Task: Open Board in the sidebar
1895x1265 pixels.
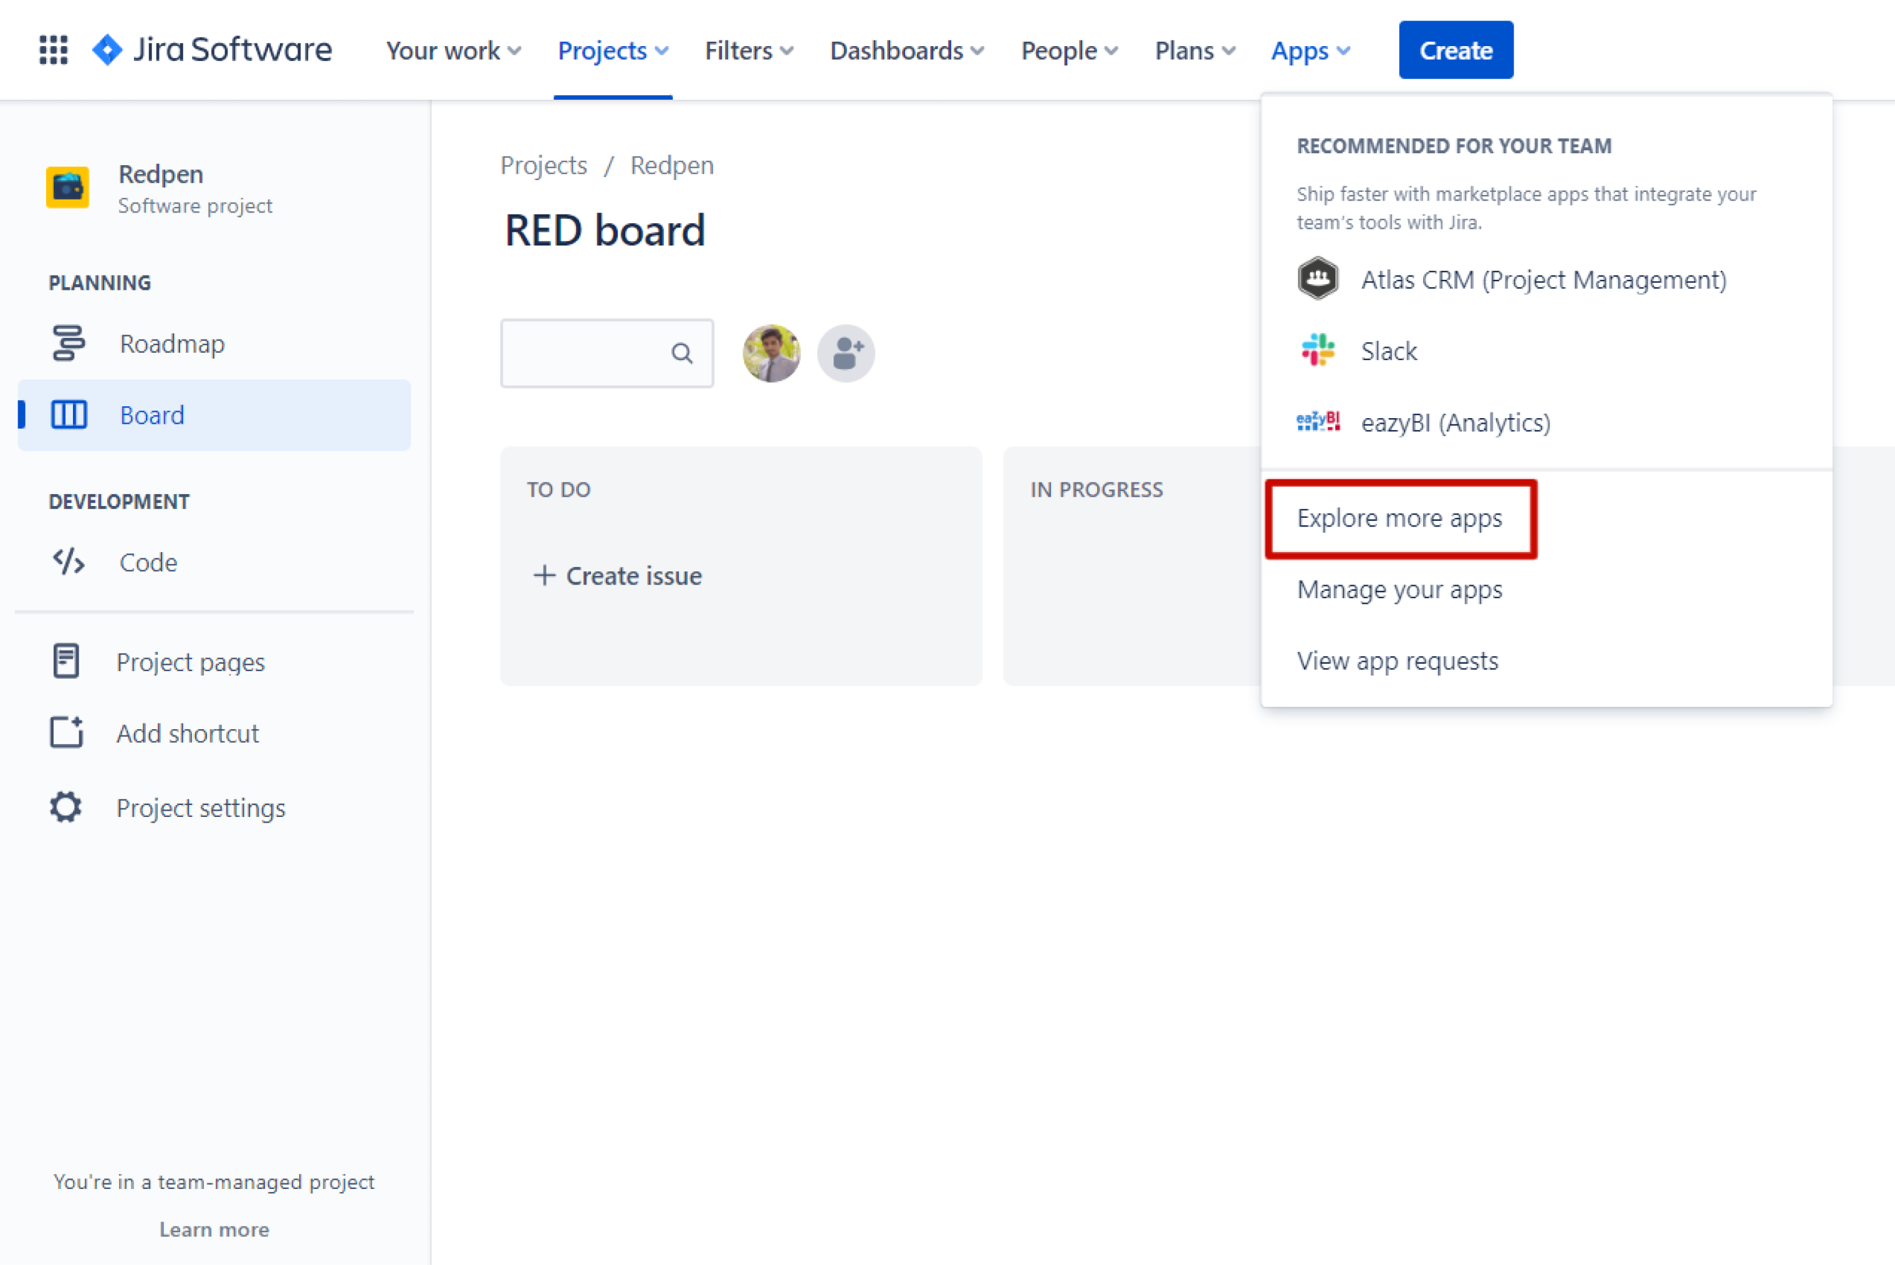Action: [x=214, y=414]
